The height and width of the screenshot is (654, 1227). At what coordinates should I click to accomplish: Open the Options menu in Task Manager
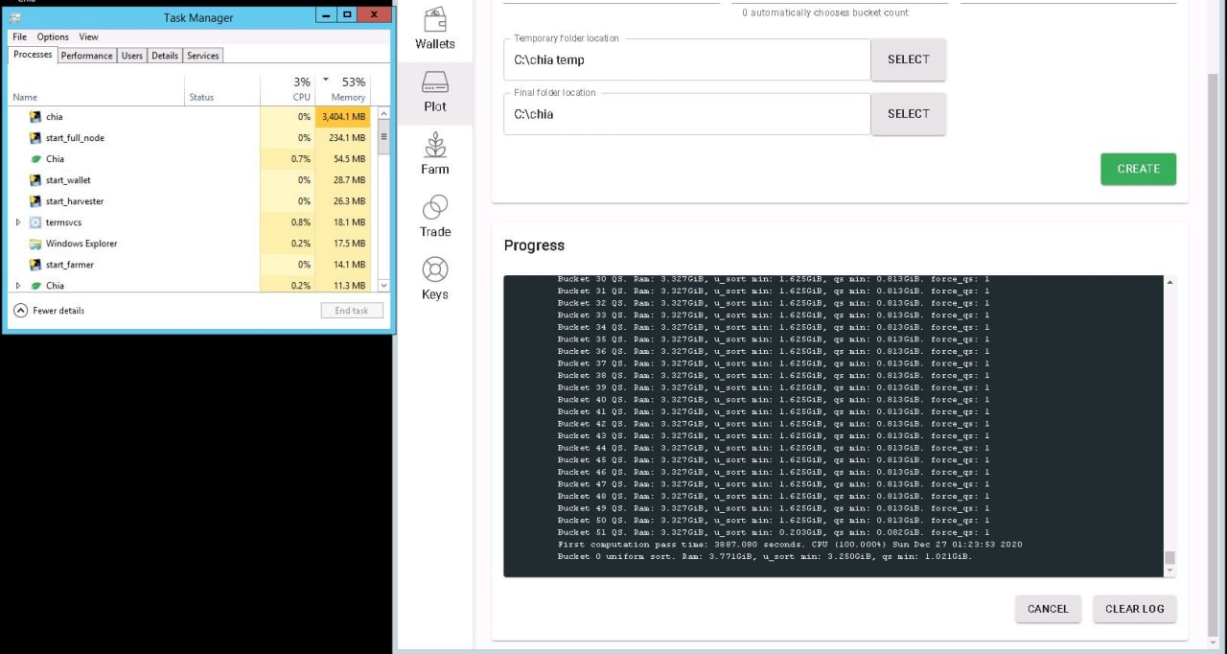coord(53,37)
